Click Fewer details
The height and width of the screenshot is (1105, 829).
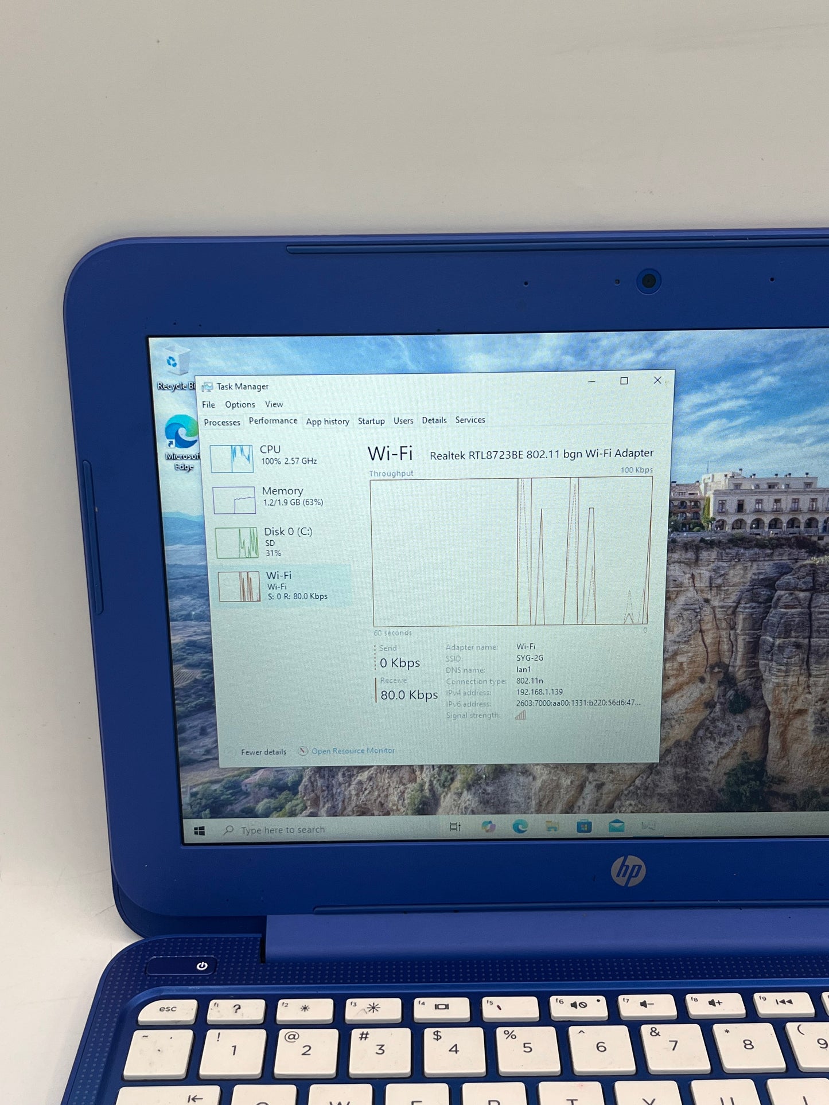[263, 752]
